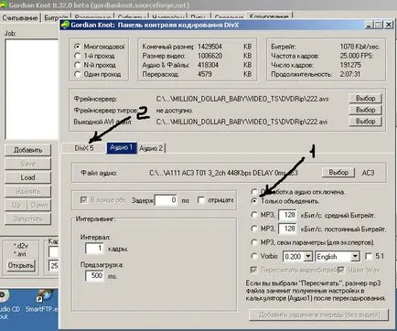Open the English language dropdown
Image resolution: width=397 pixels, height=331 pixels.
point(355,256)
